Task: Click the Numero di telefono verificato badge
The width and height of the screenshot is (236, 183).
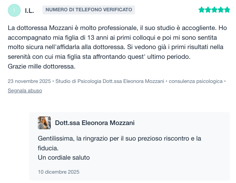Action: click(89, 10)
